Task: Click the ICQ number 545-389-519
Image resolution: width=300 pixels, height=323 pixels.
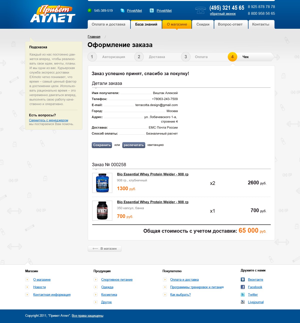Action: [x=103, y=11]
